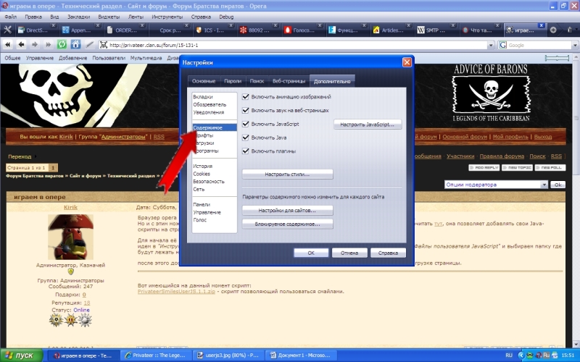This screenshot has height=362, width=580.
Task: Click the NEW POLL forum button
Action: 550,168
